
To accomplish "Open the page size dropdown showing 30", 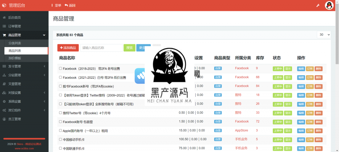I will tap(324, 35).
